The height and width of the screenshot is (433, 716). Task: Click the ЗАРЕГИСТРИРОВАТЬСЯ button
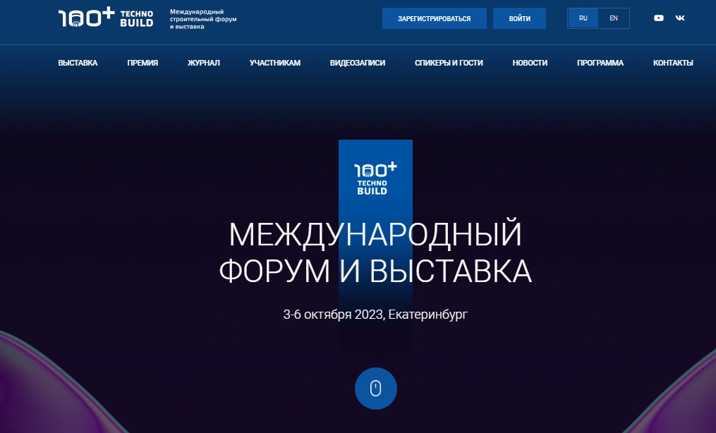[x=435, y=18]
